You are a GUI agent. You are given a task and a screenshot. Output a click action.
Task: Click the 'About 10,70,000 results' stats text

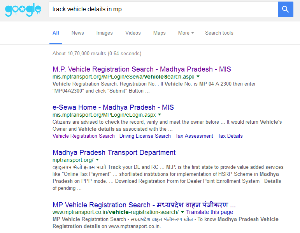(x=97, y=53)
